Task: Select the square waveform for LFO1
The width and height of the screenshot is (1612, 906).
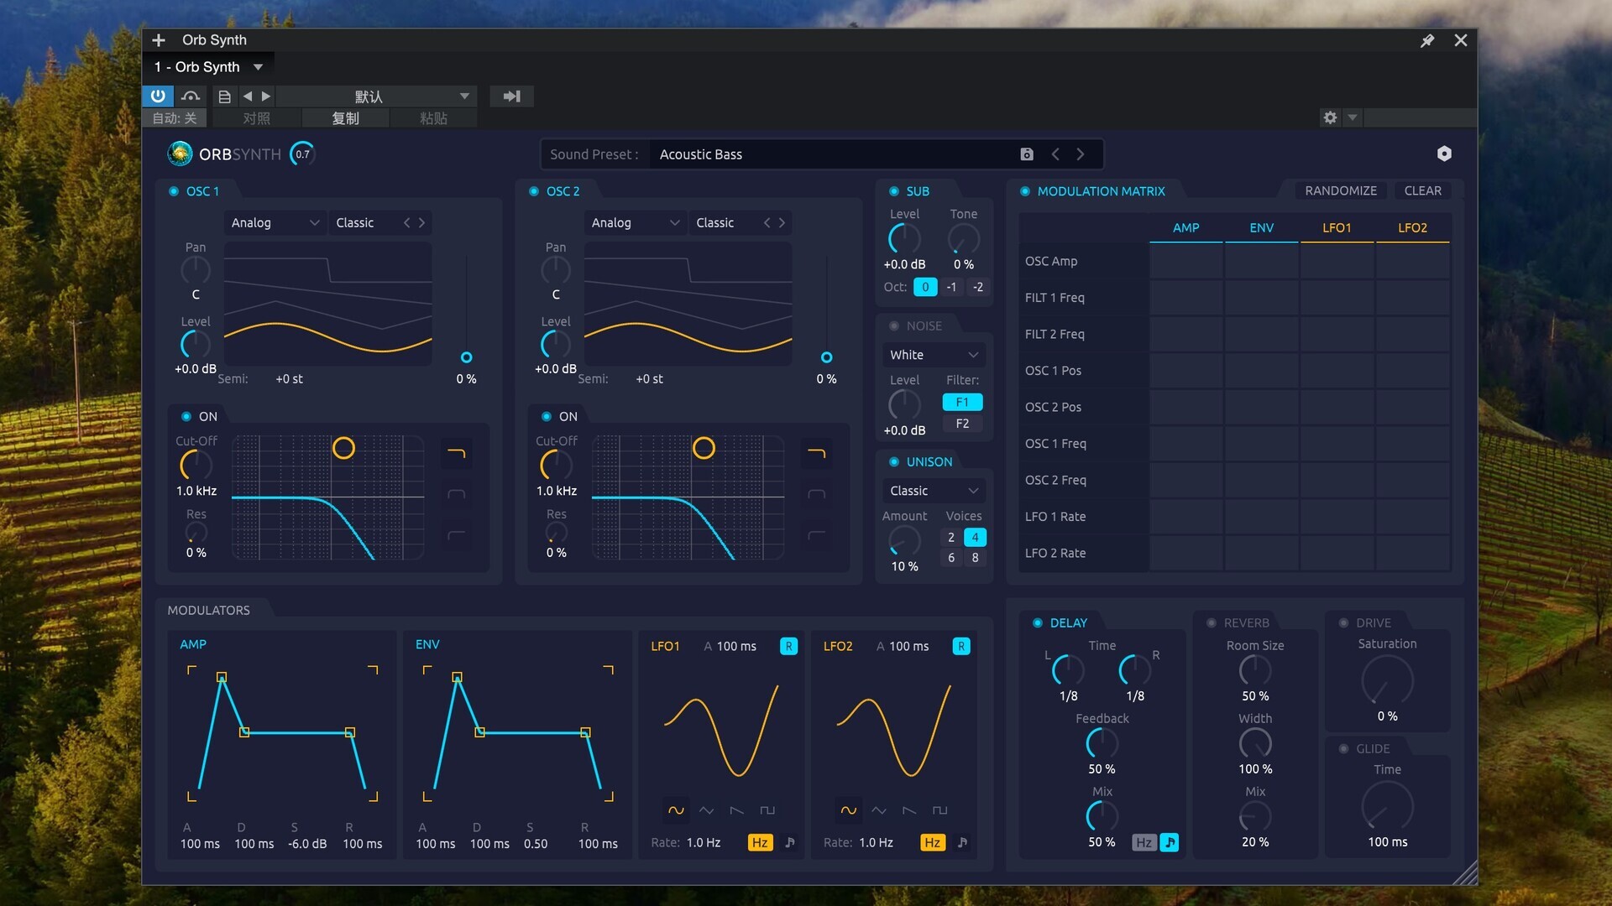Action: (767, 810)
